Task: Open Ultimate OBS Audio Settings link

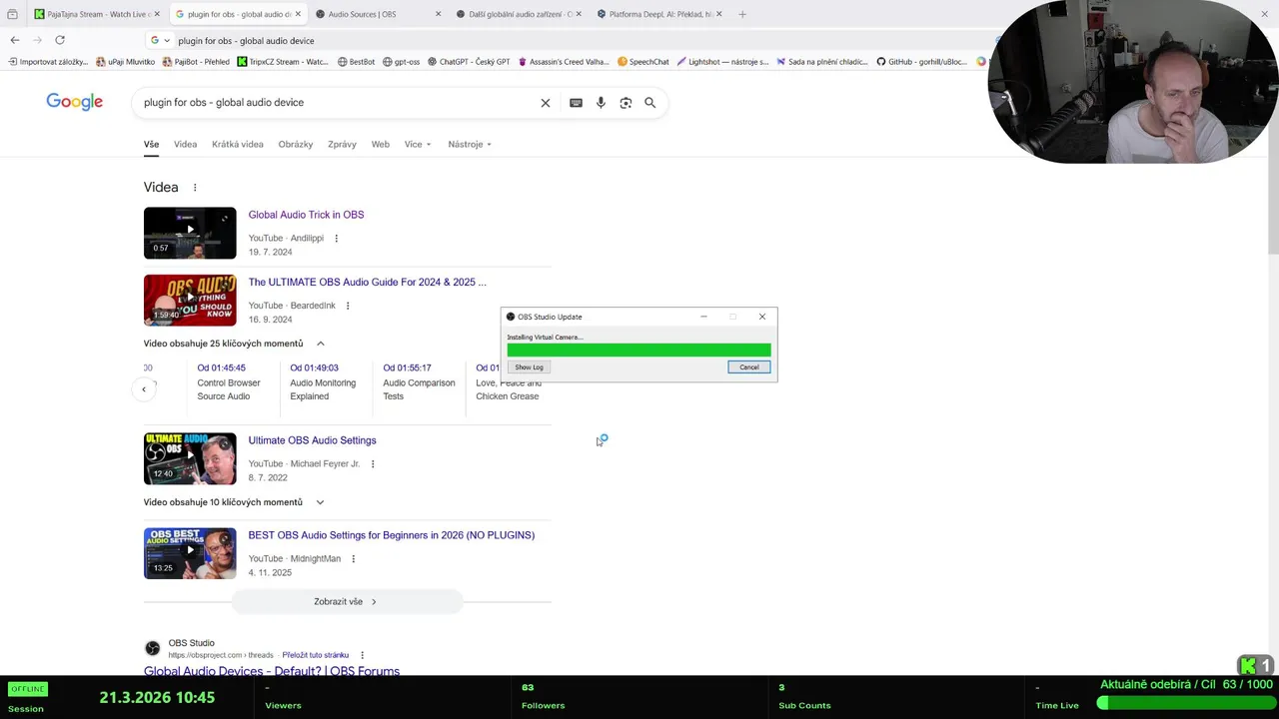Action: (312, 440)
